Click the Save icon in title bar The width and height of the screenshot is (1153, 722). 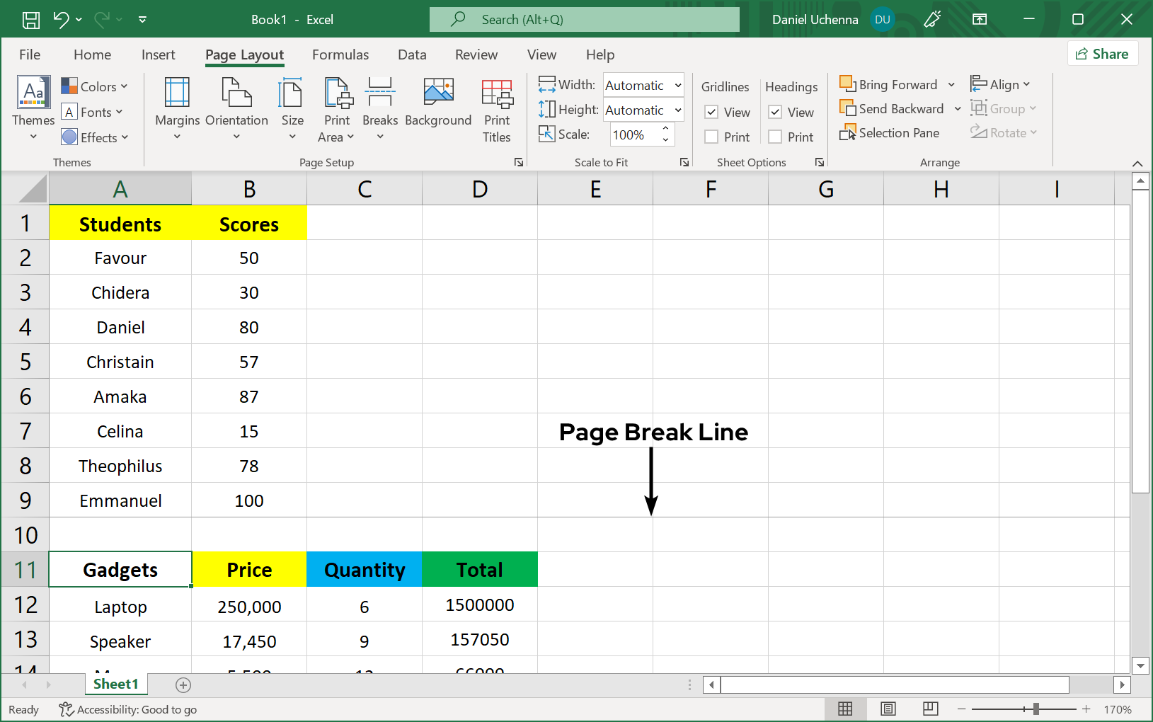31,20
